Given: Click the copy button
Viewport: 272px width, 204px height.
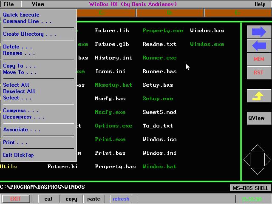Looking at the screenshot, I should click(x=71, y=199).
